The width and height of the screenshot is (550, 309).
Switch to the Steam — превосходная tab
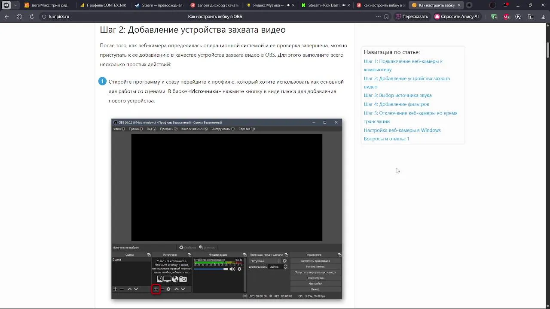(160, 5)
